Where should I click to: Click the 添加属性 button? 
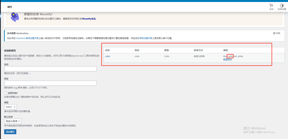click(10, 132)
